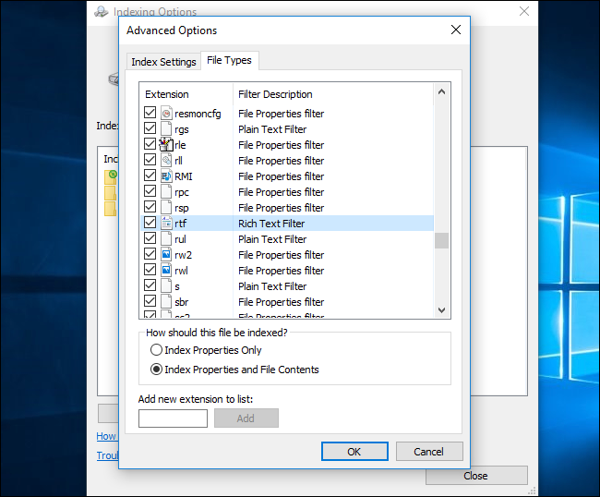
Task: Click Close in the Indexing Options window
Action: (x=476, y=476)
